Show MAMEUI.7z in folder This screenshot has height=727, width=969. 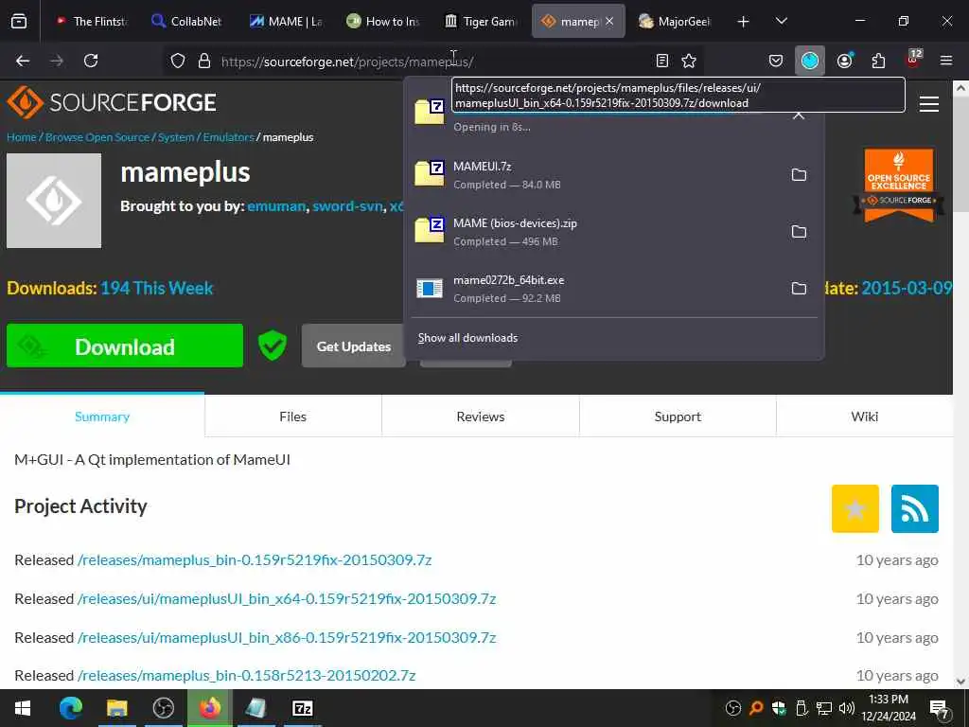tap(799, 175)
